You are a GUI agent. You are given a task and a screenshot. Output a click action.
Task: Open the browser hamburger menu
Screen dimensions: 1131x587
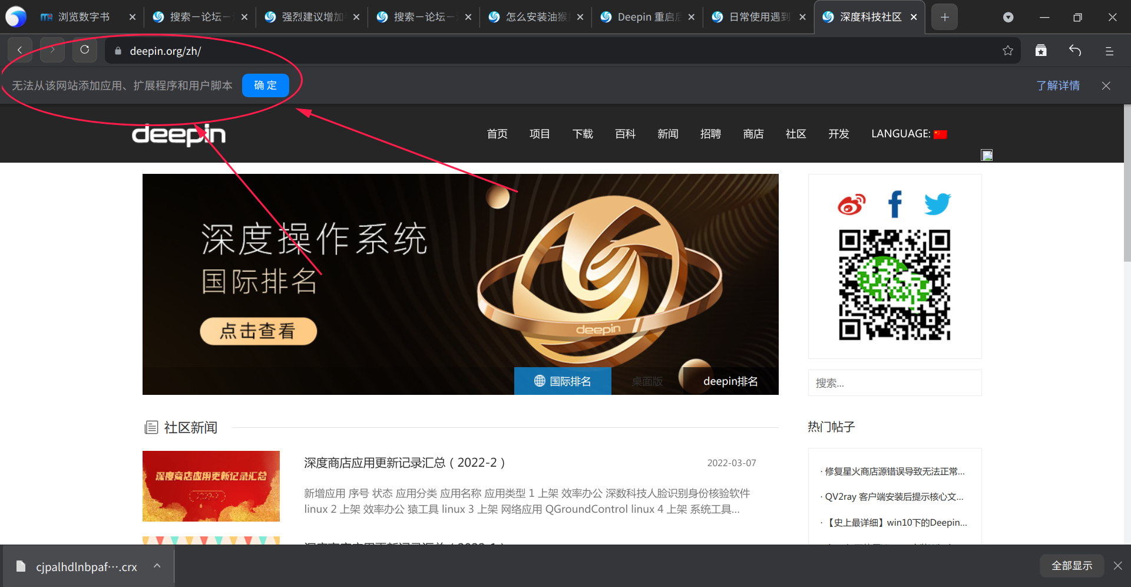1109,51
